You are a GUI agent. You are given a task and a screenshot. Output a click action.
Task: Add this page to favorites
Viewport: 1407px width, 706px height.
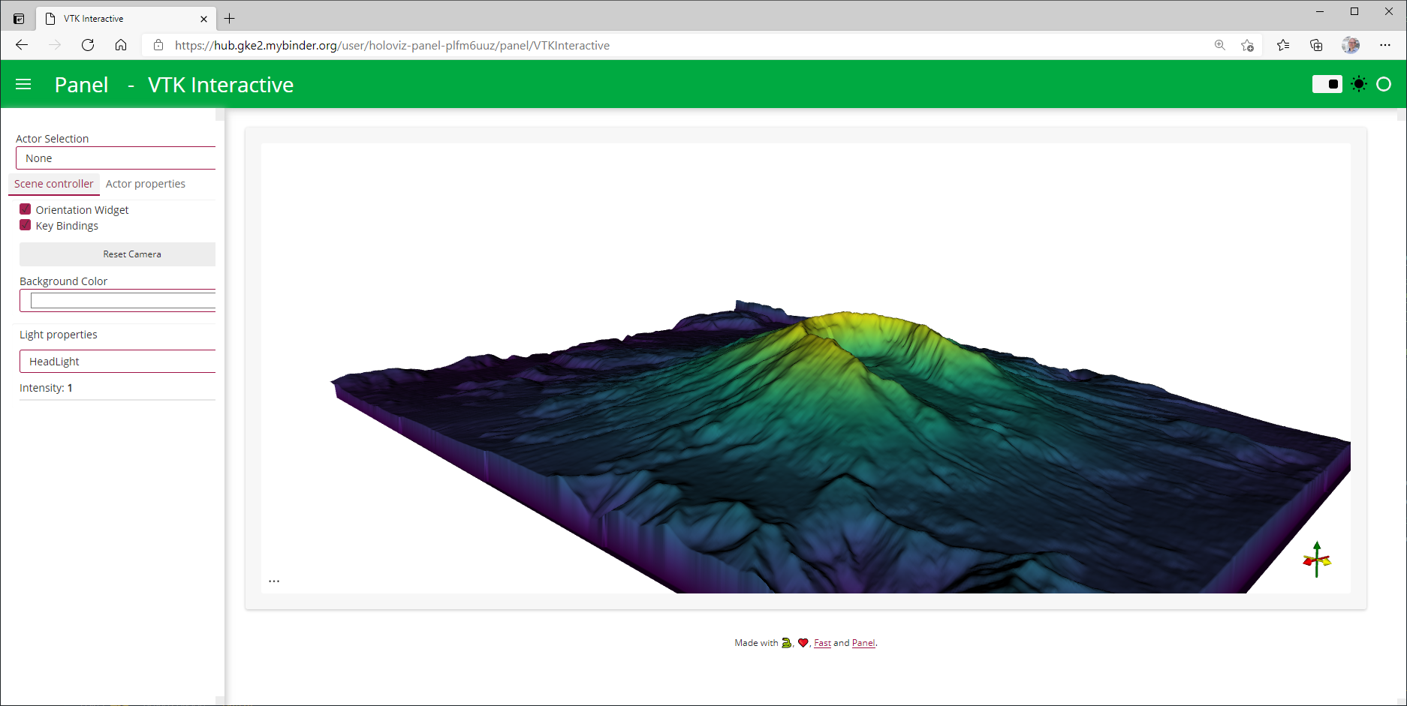pos(1247,45)
